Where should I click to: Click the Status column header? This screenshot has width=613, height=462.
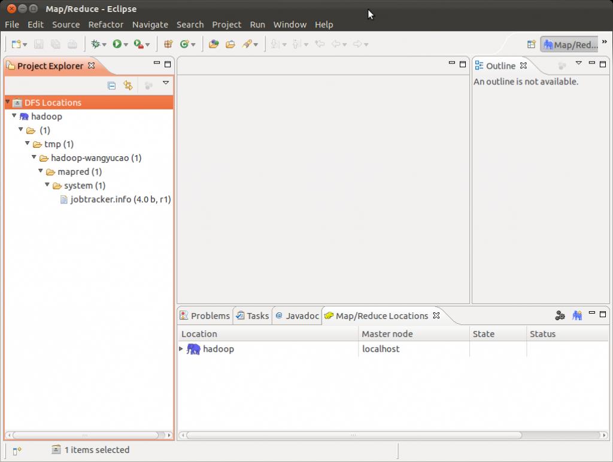click(x=568, y=334)
